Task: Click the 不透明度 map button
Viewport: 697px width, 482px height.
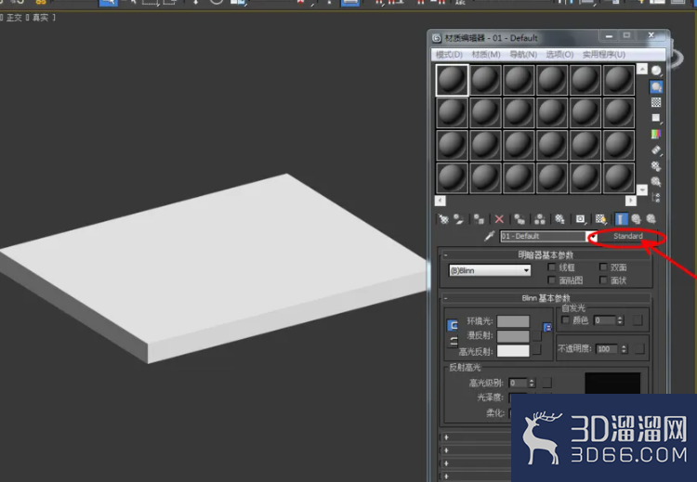Action: coord(639,349)
